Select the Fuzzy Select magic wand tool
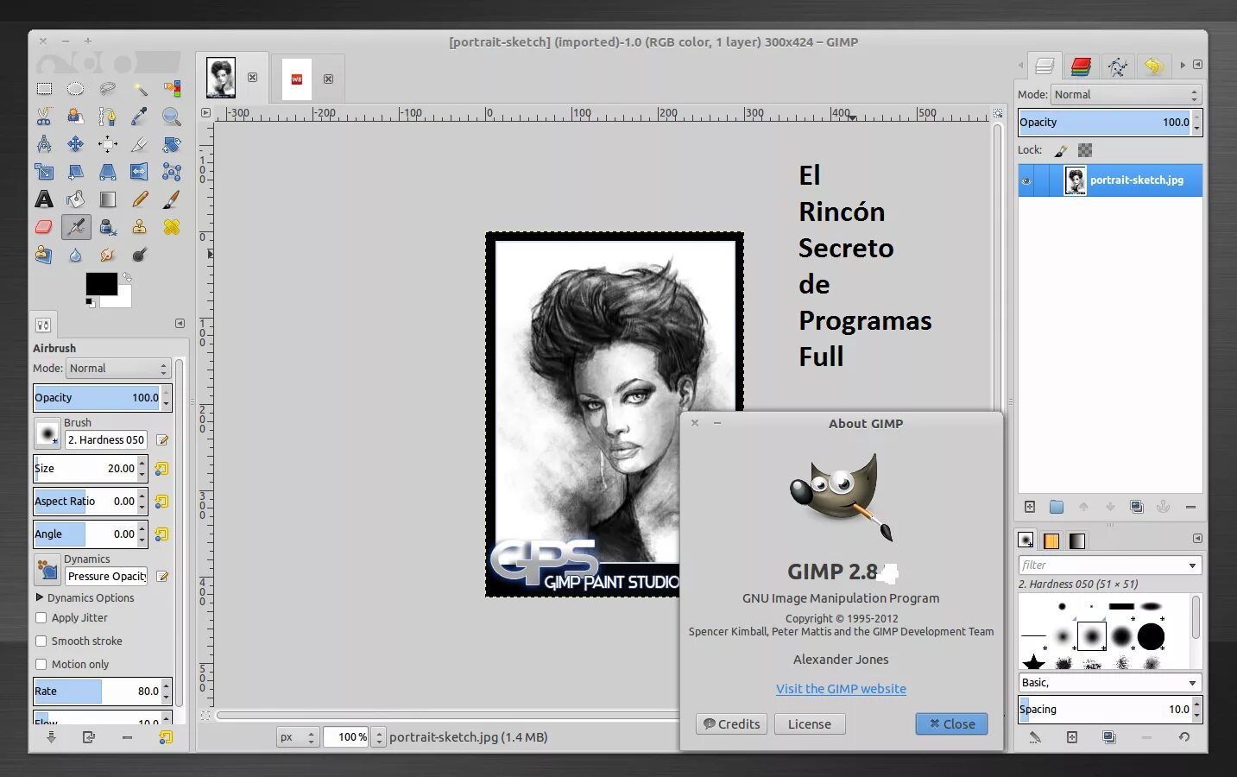The image size is (1237, 777). pos(140,89)
